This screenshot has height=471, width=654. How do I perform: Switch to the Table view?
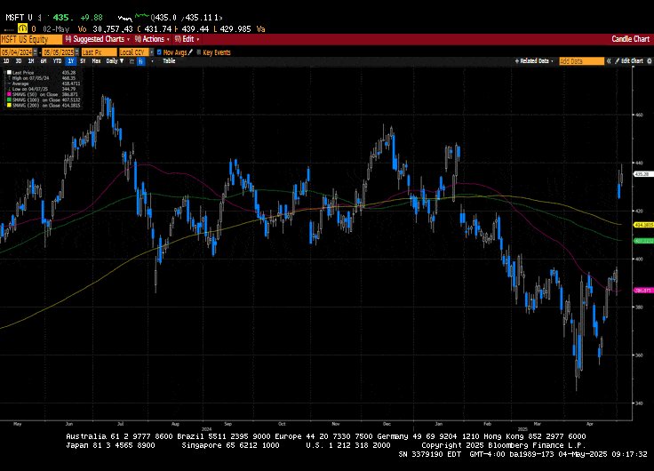(169, 61)
